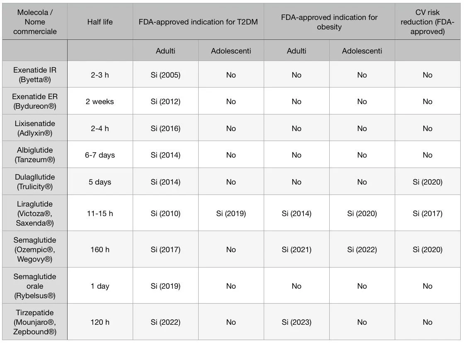Click the Adolescenti subheader under obesity
Image resolution: width=464 pixels, height=343 pixels.
362,51
